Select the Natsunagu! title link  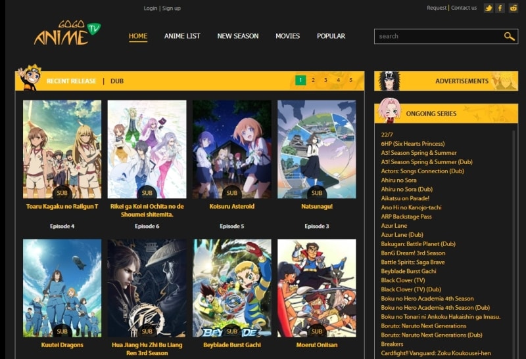point(316,206)
